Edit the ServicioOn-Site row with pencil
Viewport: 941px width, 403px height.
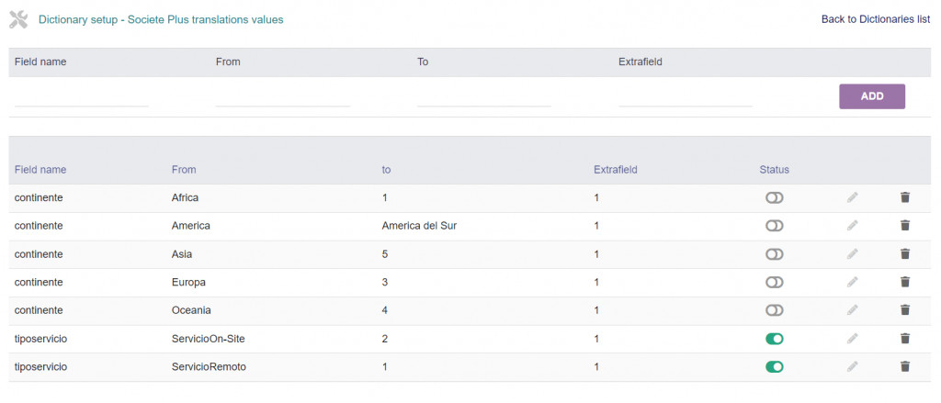[x=853, y=339]
